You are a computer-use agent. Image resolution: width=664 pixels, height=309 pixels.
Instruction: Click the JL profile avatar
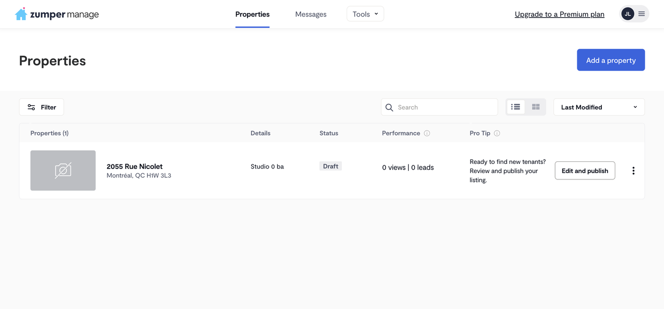tap(628, 14)
